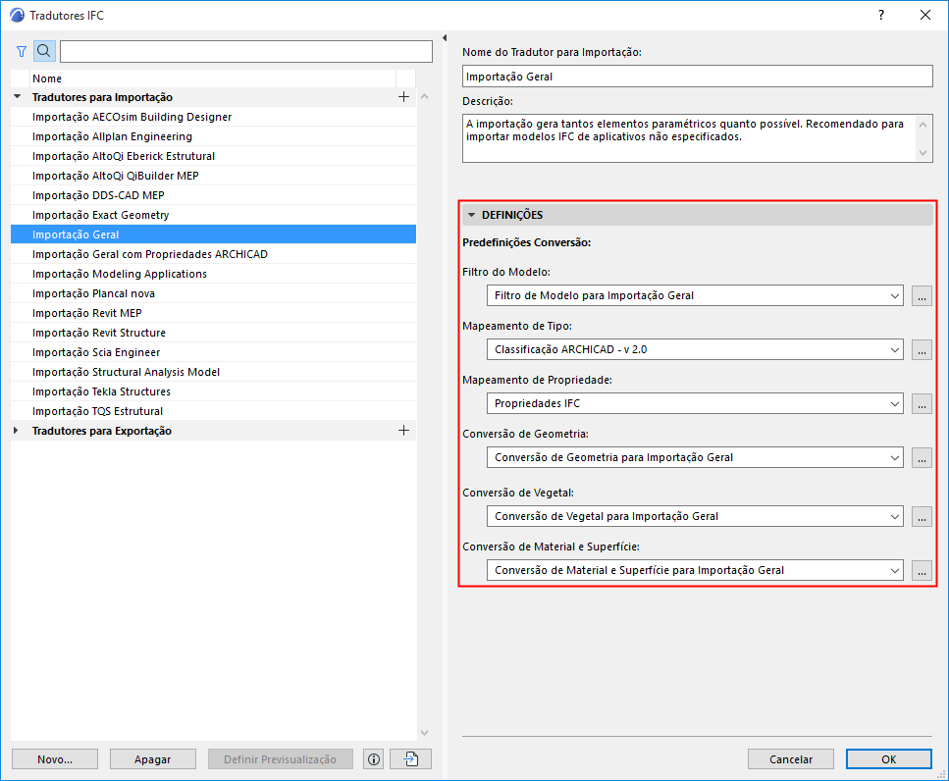Open Filtro do Modelo options ellipsis button
This screenshot has width=949, height=781.
pyautogui.click(x=922, y=296)
